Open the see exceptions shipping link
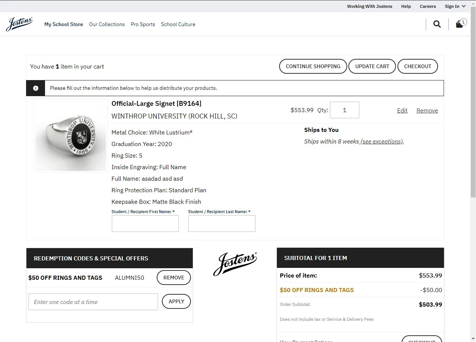476x342 pixels. (x=381, y=141)
